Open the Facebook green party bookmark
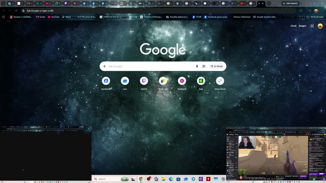326x183 pixels. (215, 17)
